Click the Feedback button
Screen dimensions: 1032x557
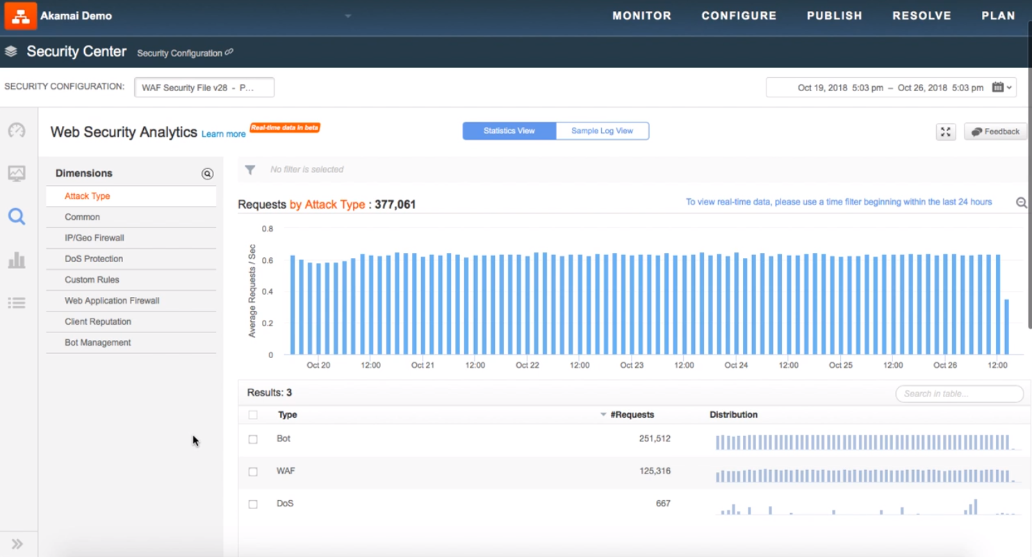[995, 131]
